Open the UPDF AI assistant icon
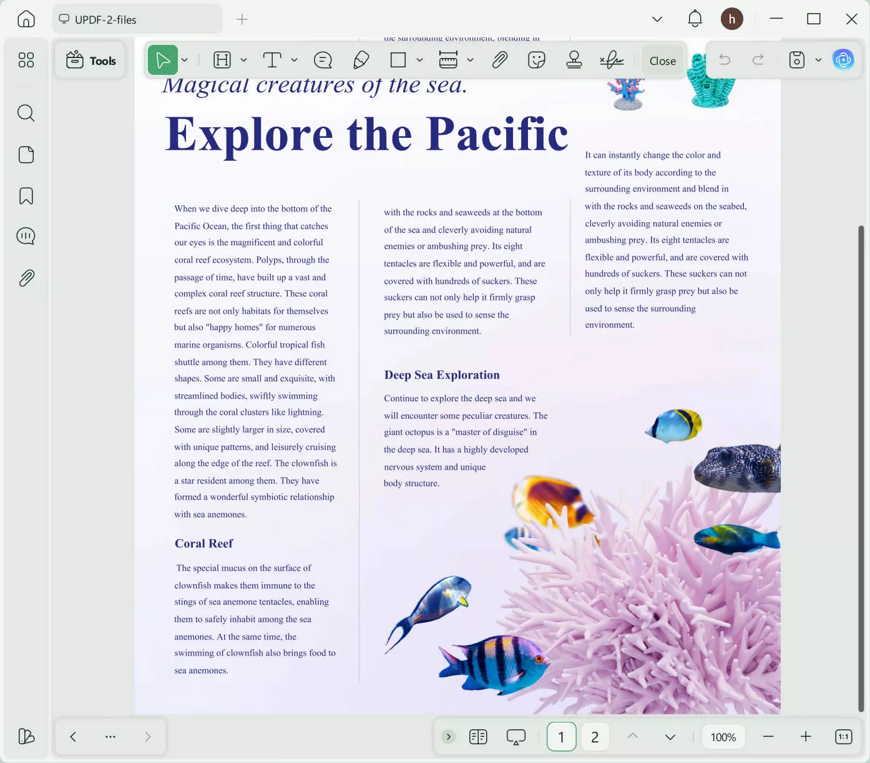 coord(843,60)
